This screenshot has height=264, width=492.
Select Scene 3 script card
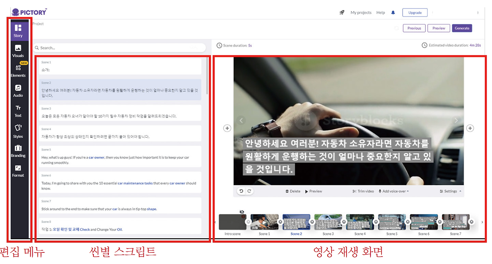click(120, 113)
